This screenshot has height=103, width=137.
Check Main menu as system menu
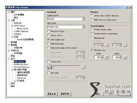point(92,20)
